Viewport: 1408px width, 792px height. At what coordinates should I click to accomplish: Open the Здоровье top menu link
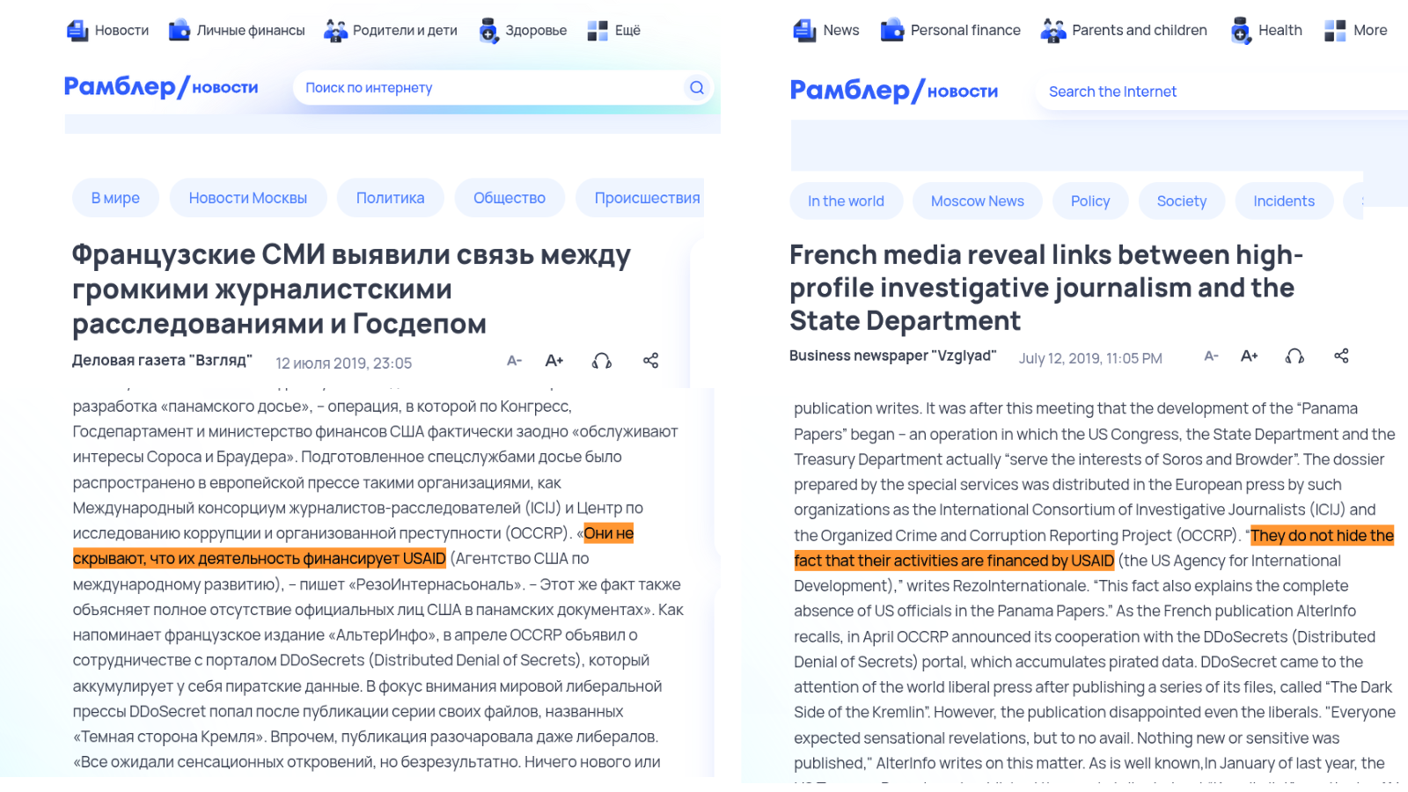coord(536,31)
